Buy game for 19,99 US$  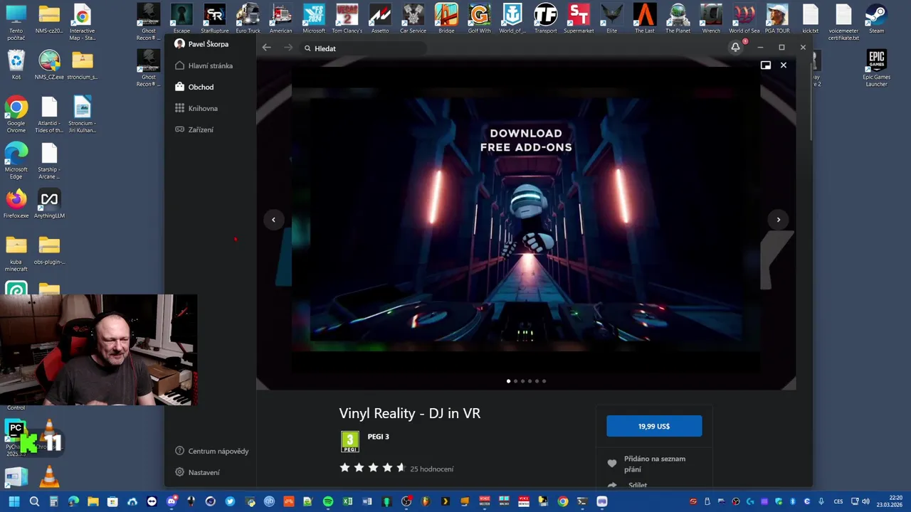[654, 426]
